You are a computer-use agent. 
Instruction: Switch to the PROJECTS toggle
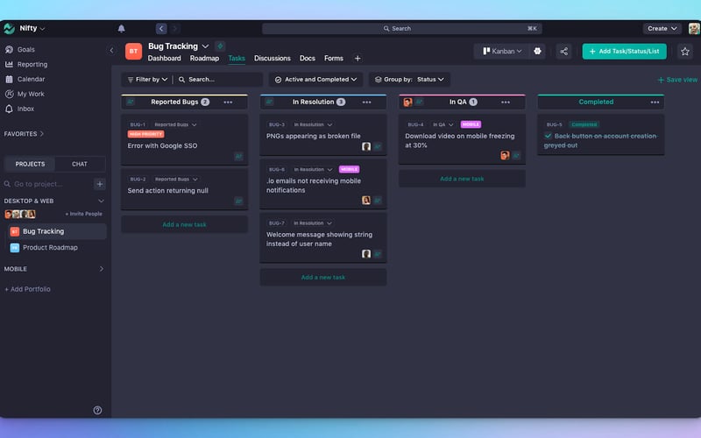click(x=30, y=164)
